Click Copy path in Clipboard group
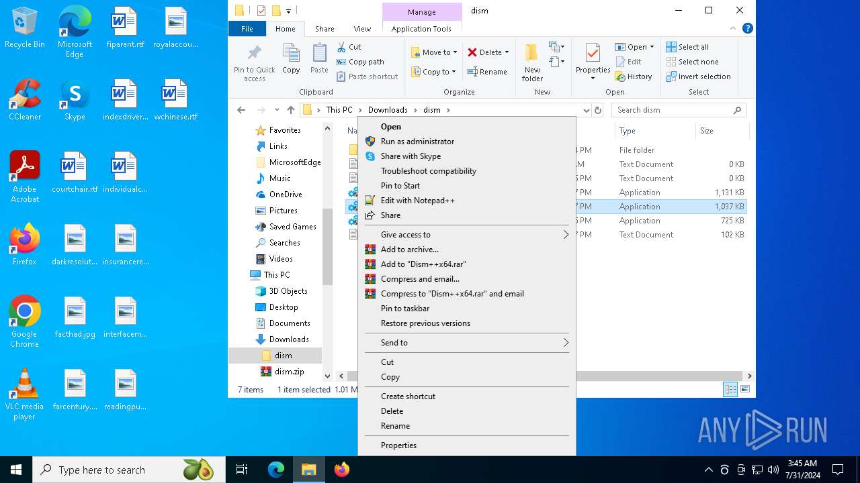The width and height of the screenshot is (860, 483). coord(360,62)
